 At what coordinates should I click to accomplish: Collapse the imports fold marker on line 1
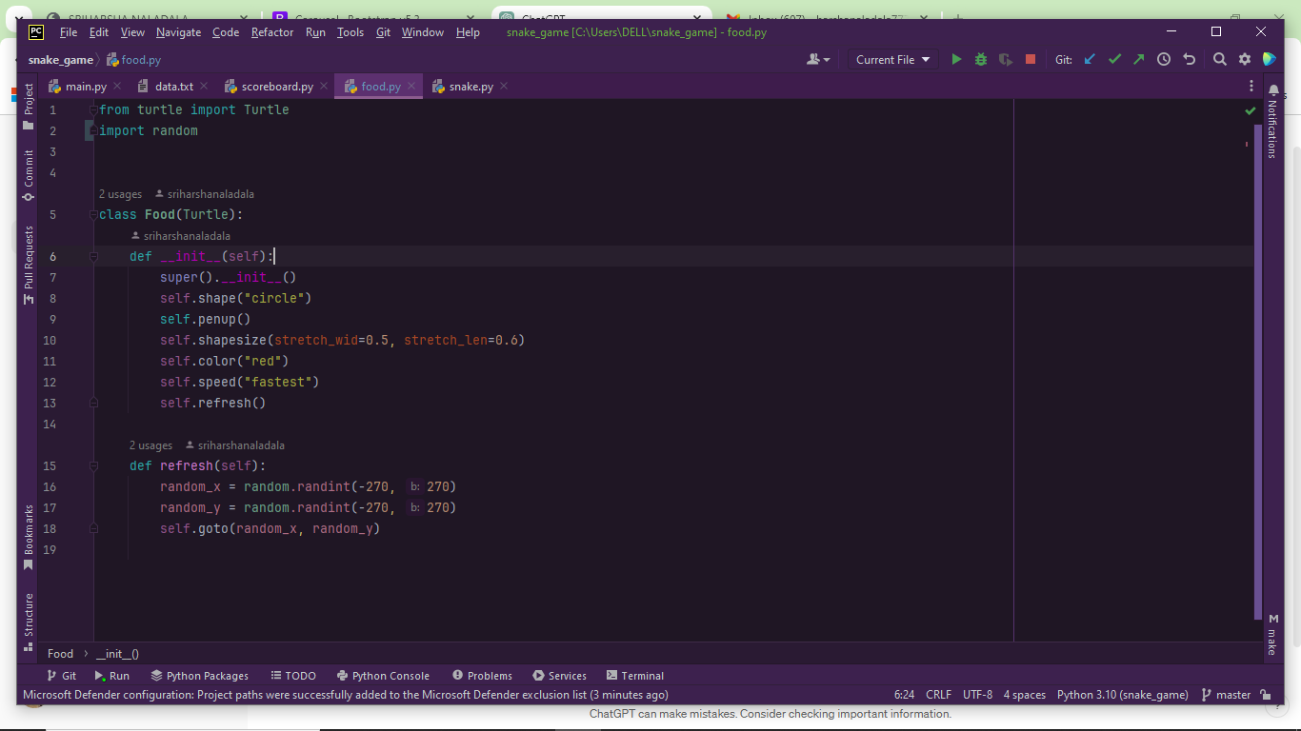94,110
